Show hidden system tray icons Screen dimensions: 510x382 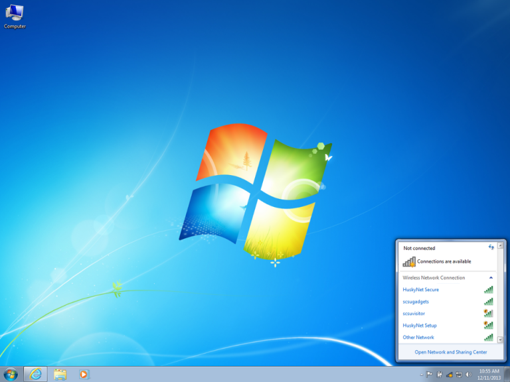point(421,375)
